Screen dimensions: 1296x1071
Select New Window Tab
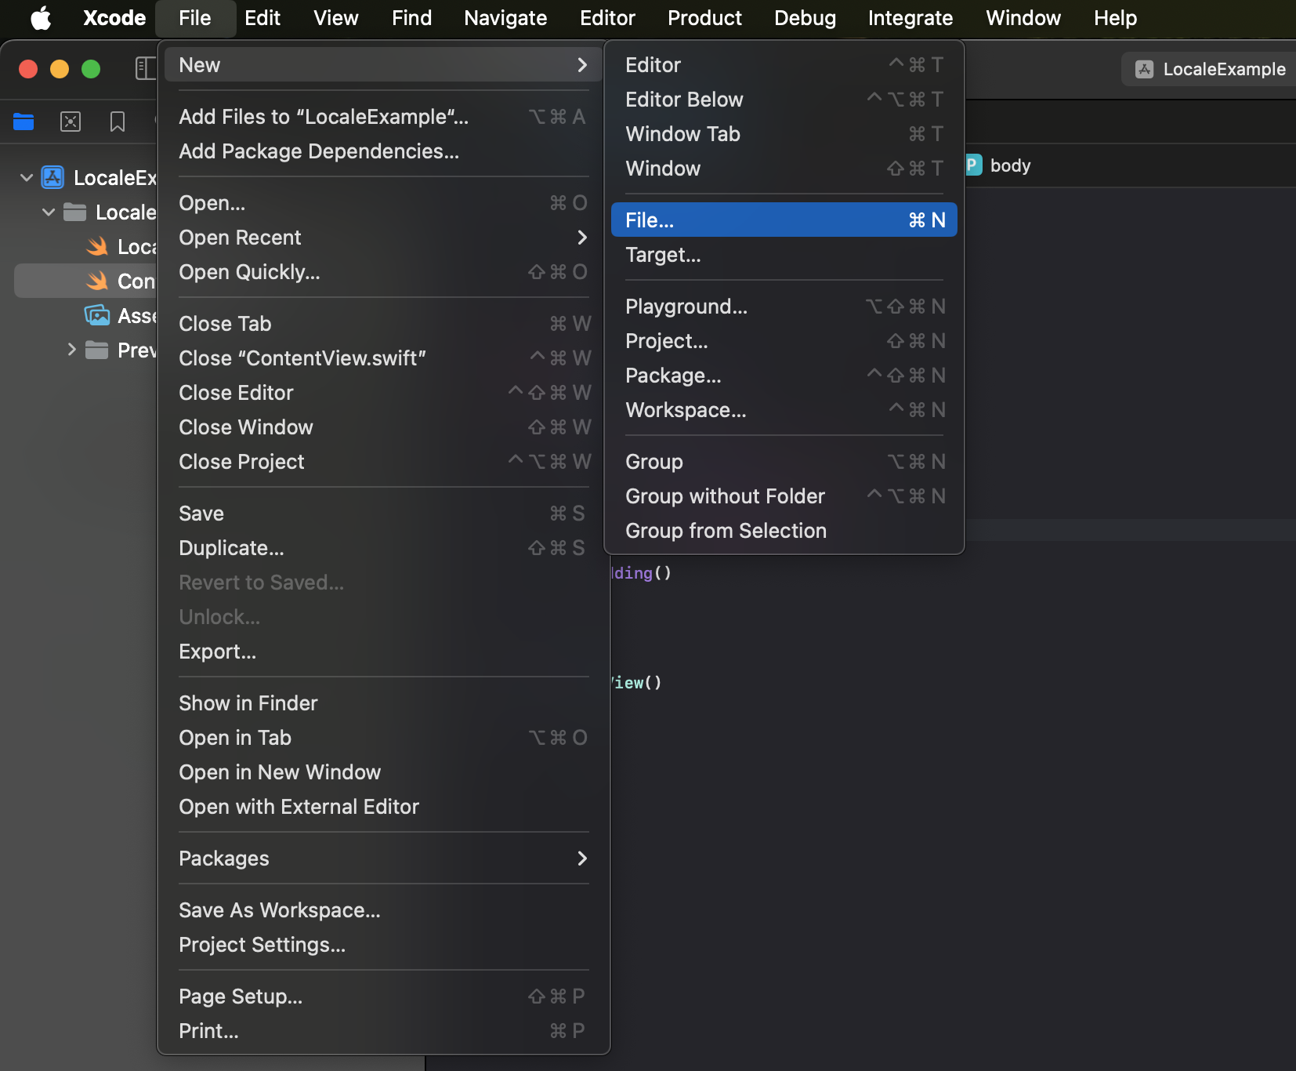[784, 134]
